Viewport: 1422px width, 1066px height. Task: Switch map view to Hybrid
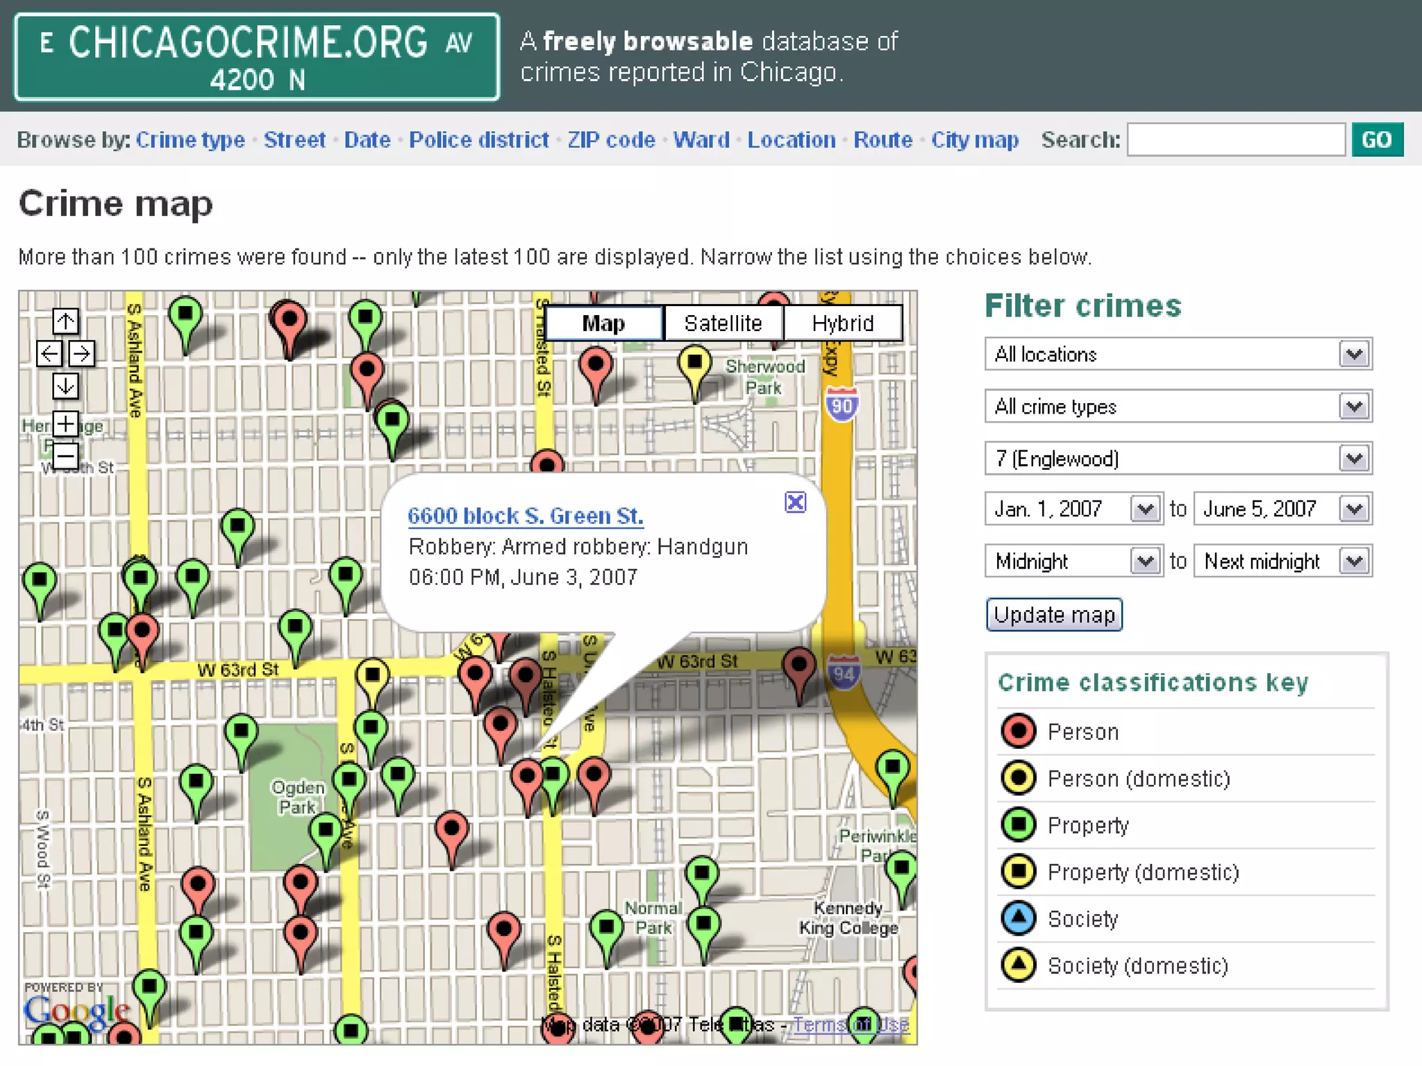click(x=842, y=323)
